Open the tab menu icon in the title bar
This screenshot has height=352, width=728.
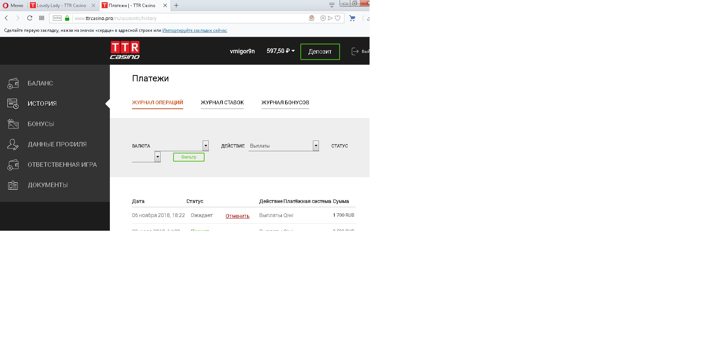(332, 5)
